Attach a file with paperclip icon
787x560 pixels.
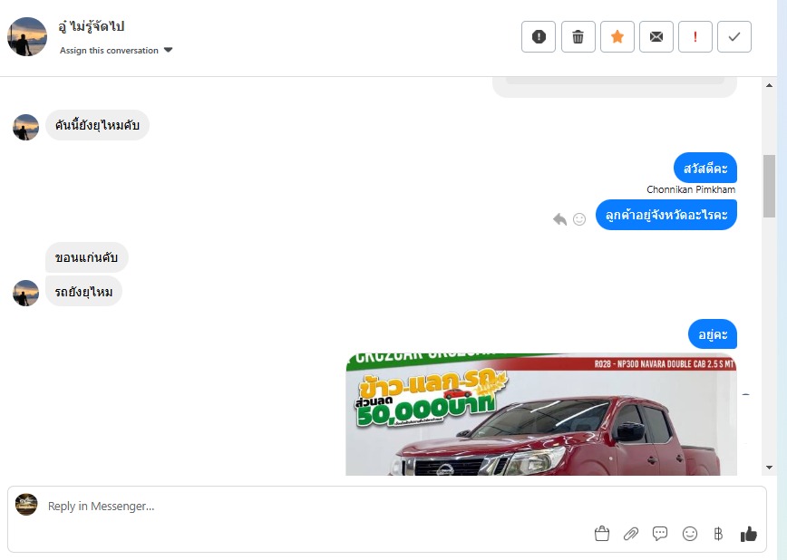click(631, 534)
